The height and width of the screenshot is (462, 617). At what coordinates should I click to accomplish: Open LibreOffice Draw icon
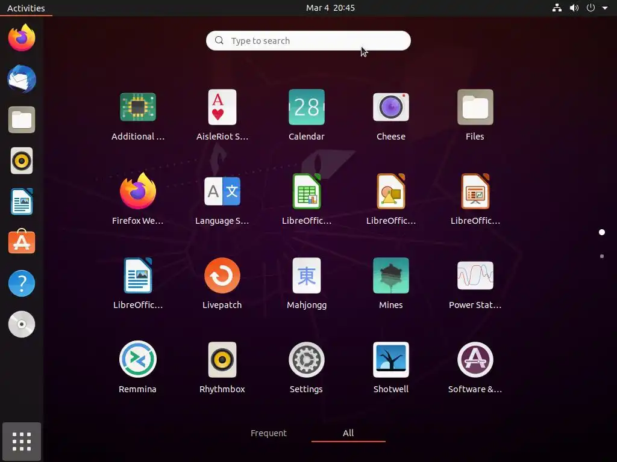click(x=390, y=191)
